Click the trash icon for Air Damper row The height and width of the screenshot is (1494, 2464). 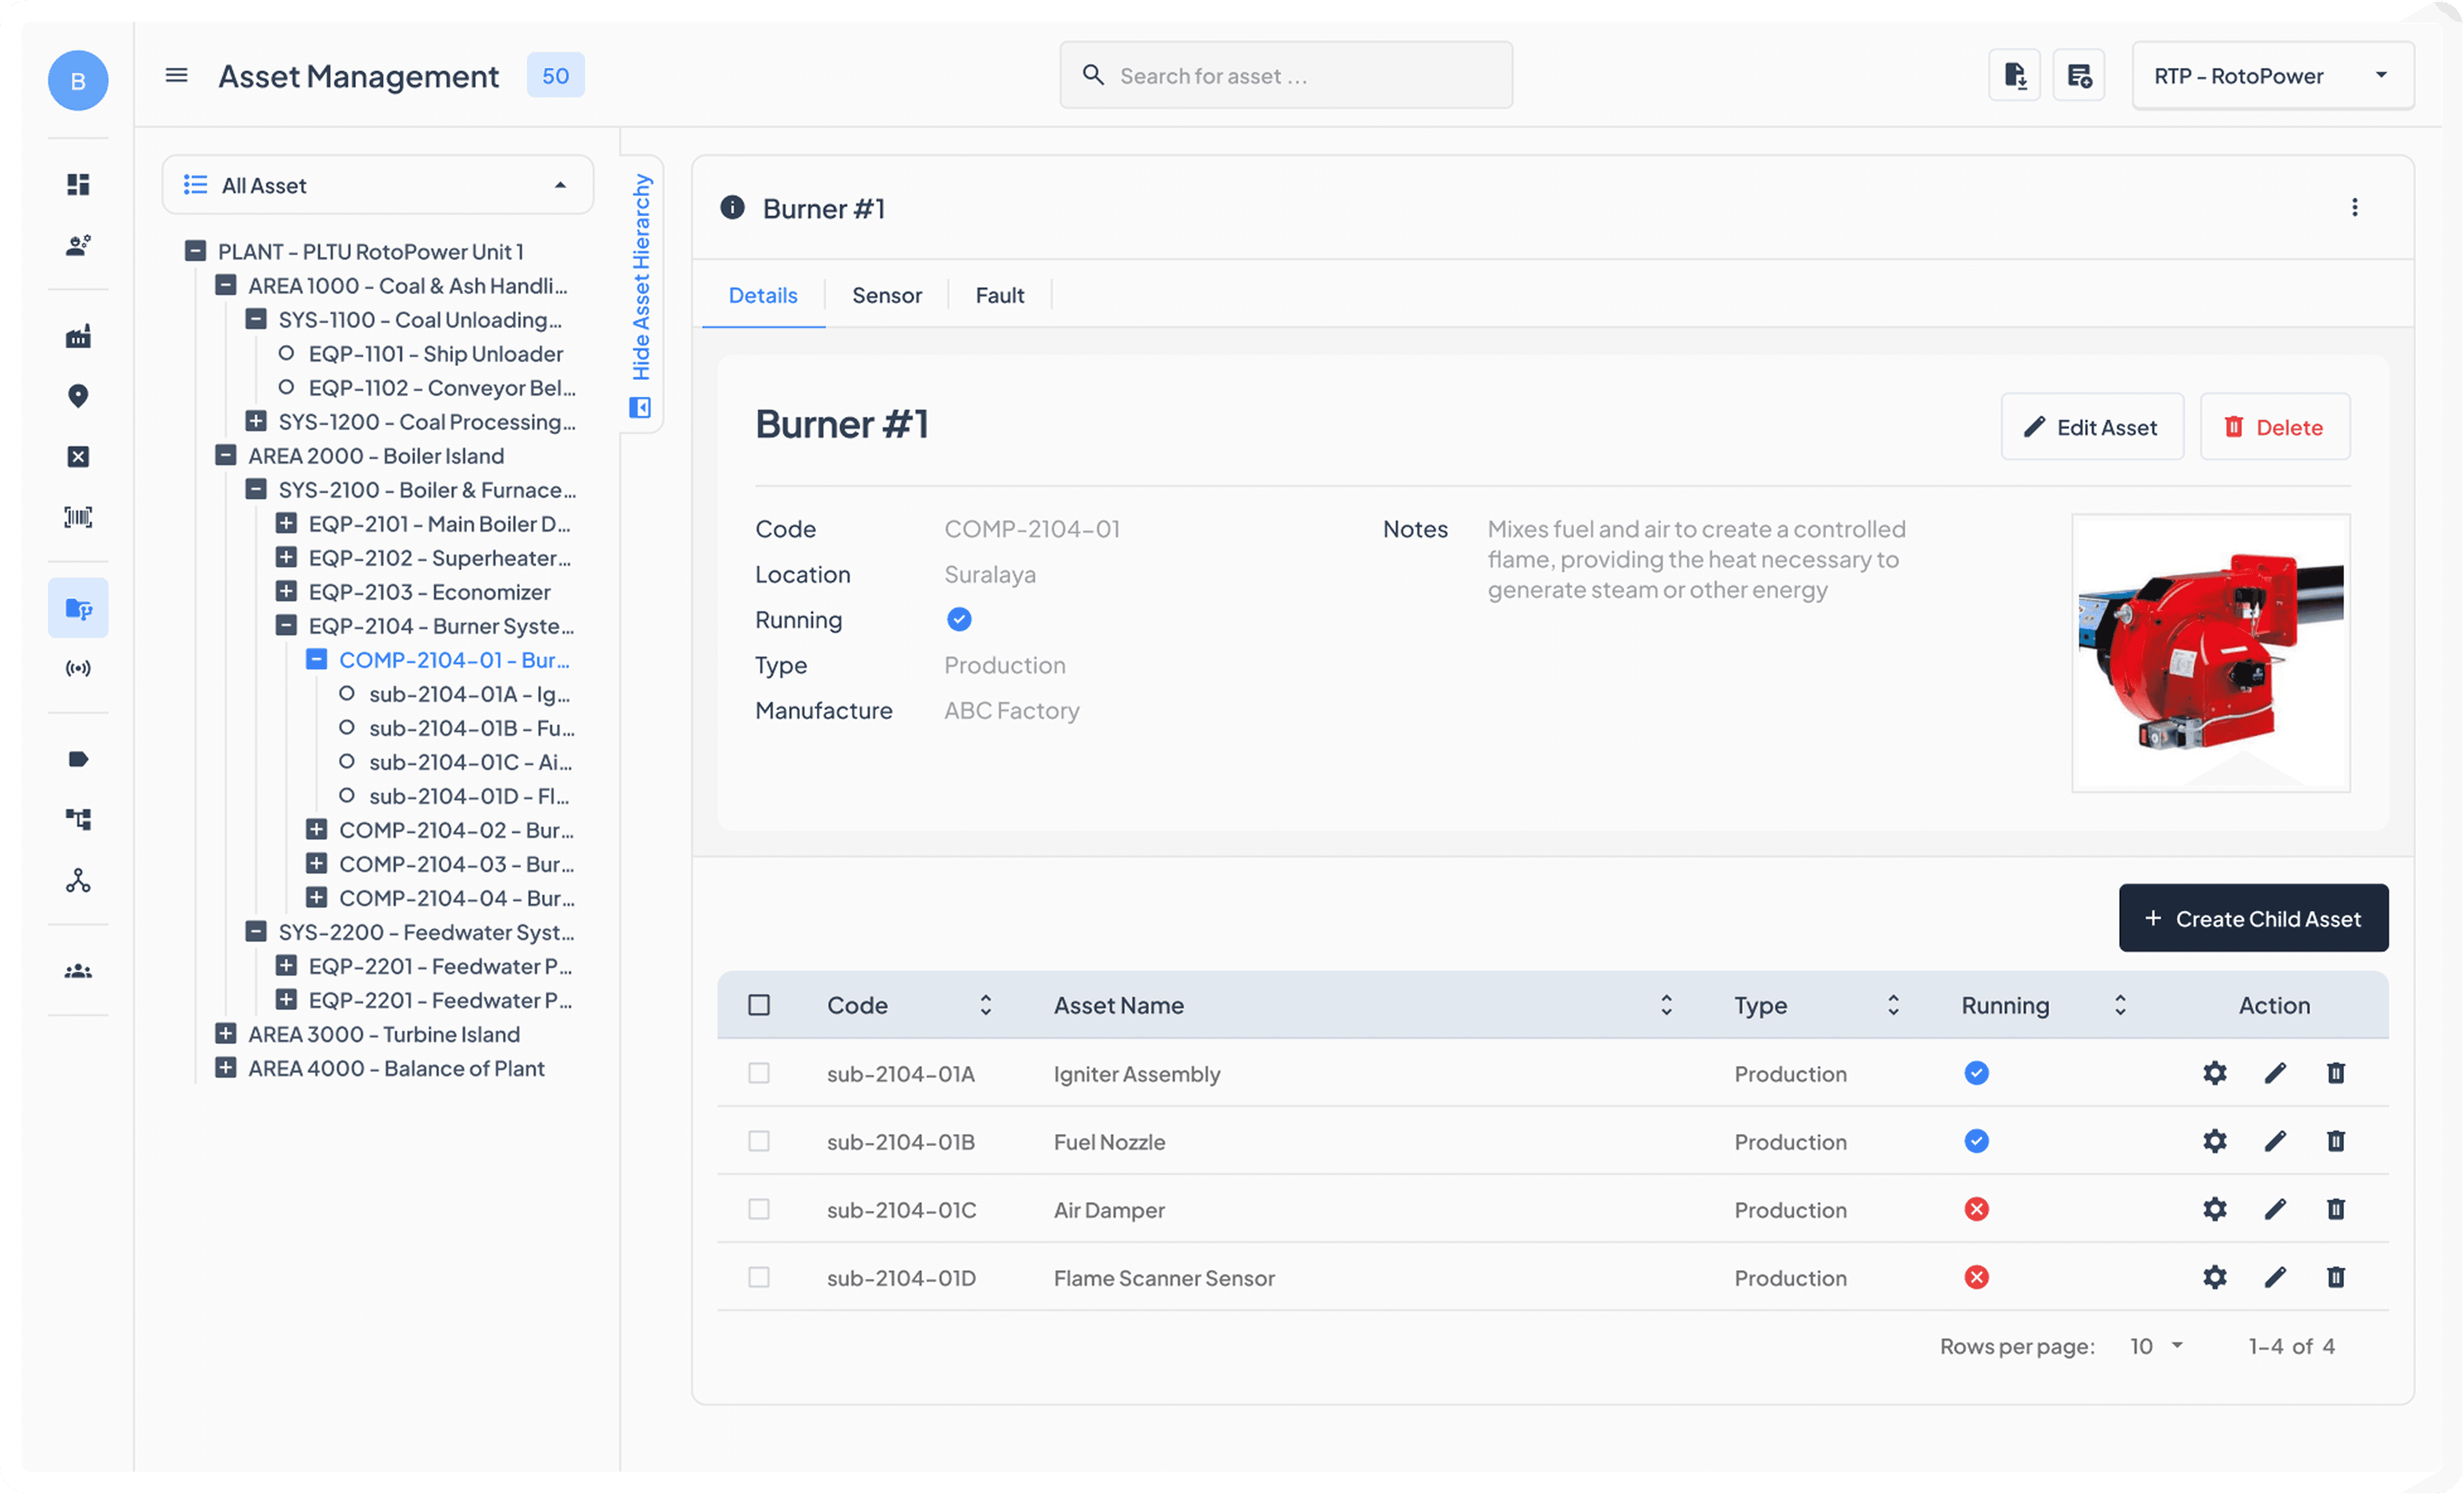pyautogui.click(x=2335, y=1209)
